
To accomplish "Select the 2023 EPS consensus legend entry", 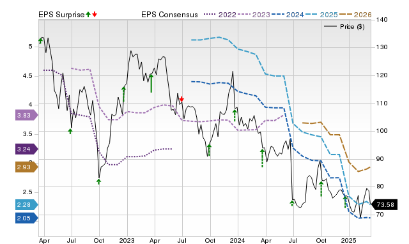I will point(254,15).
